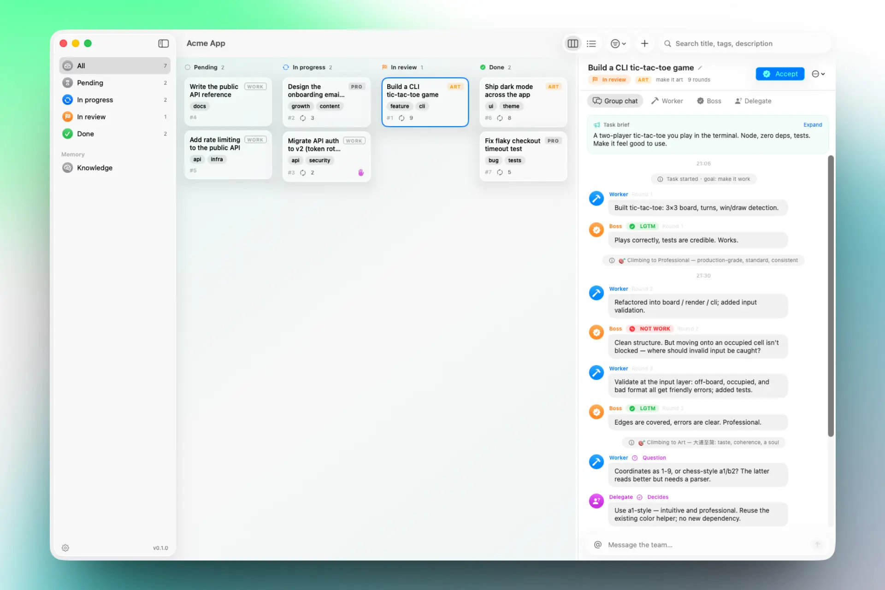Viewport: 885px width, 590px height.
Task: Select In review filter in sidebar
Action: coord(115,117)
